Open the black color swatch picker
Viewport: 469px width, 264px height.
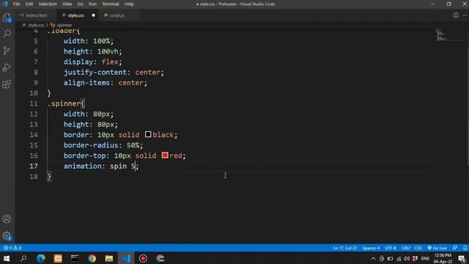[148, 134]
